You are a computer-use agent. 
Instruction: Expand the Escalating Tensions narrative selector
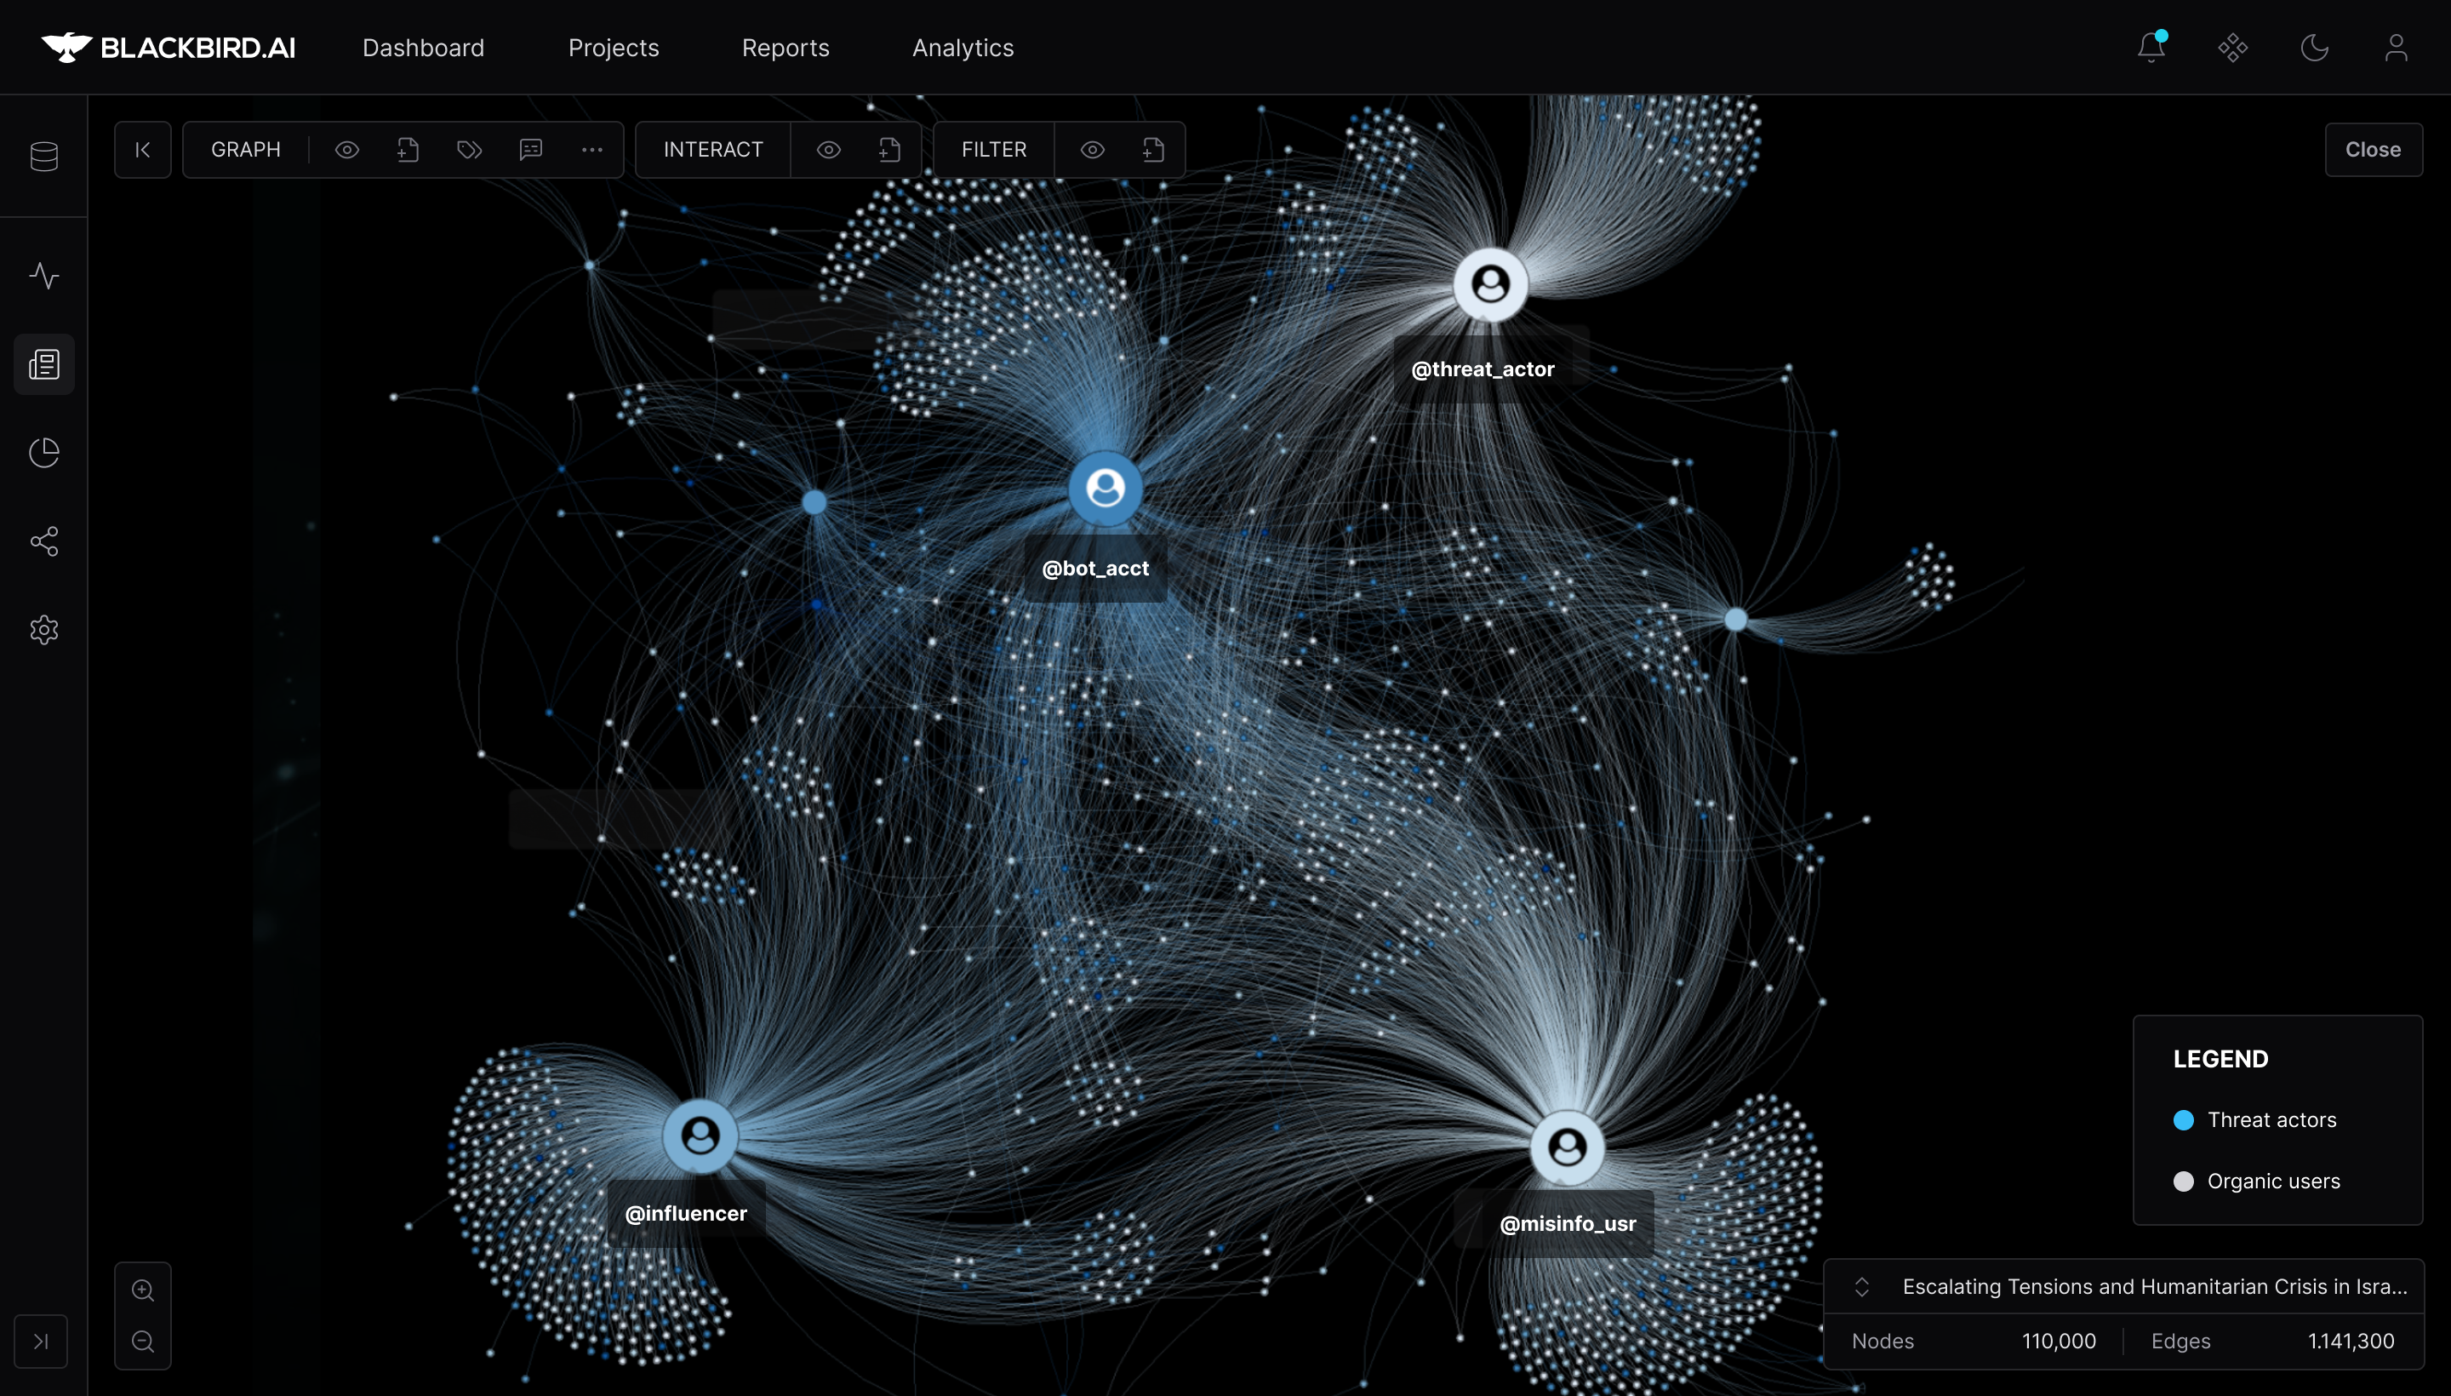(1861, 1287)
